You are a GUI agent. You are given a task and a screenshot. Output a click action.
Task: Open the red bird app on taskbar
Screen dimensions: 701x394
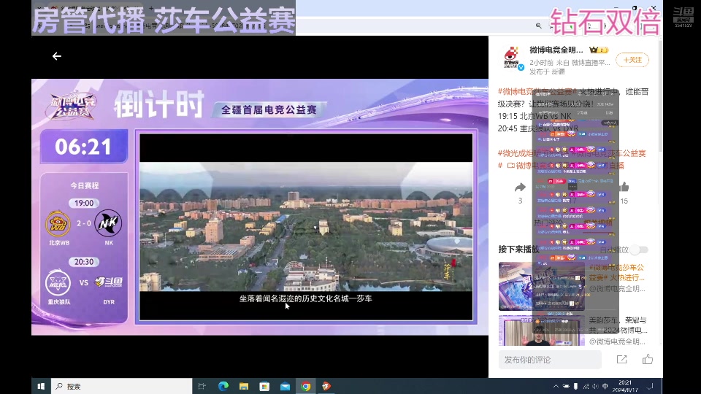click(x=326, y=387)
